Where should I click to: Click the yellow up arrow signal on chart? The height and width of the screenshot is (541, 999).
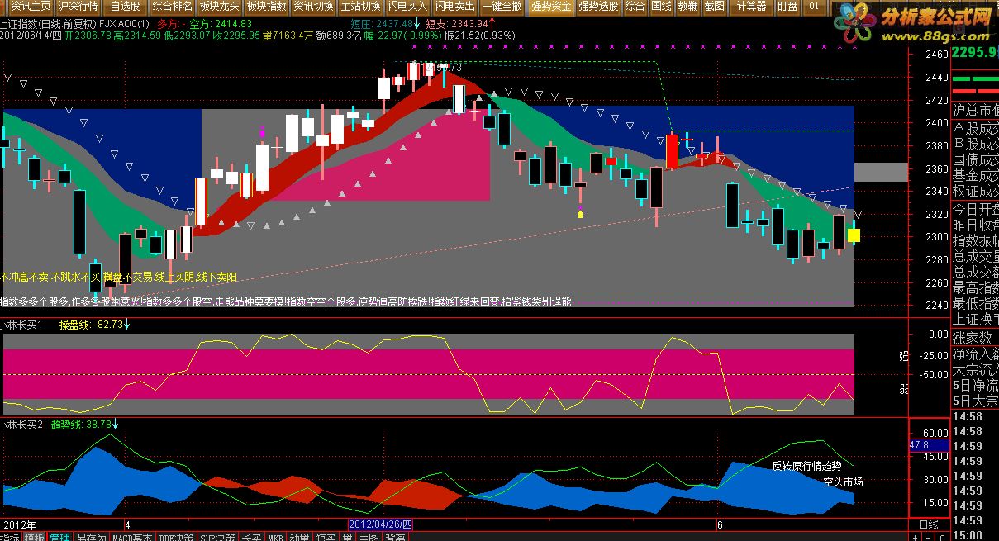[580, 214]
